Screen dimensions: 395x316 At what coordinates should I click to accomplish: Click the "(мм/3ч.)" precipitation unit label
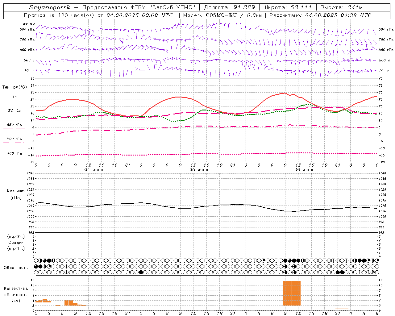[16, 237]
